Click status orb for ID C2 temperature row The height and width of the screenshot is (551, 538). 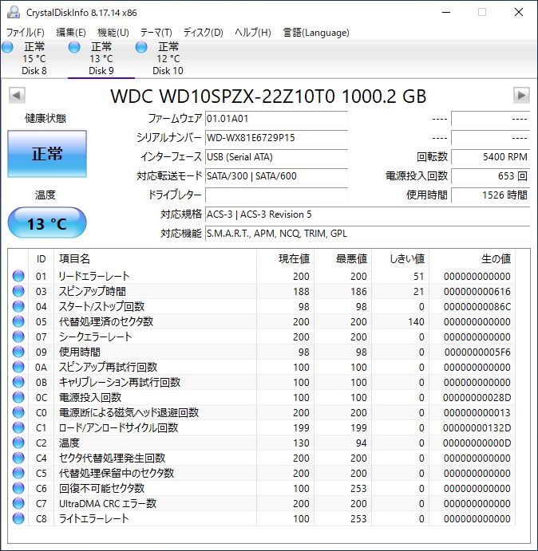pyautogui.click(x=18, y=443)
